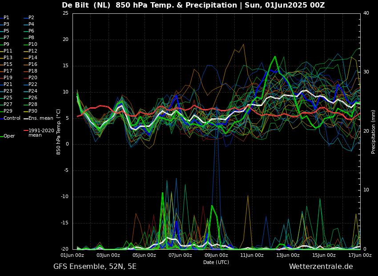Click the 05Jun 00z date tick
Viewport: 378px width, 276px height.
[x=145, y=255]
